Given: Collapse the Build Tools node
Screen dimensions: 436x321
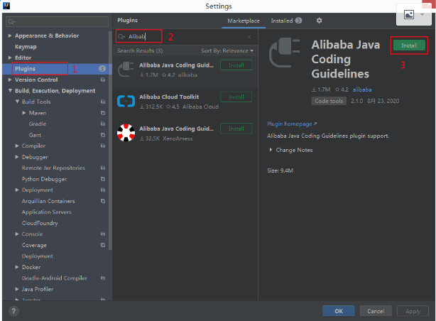Looking at the screenshot, I should pyautogui.click(x=17, y=102).
